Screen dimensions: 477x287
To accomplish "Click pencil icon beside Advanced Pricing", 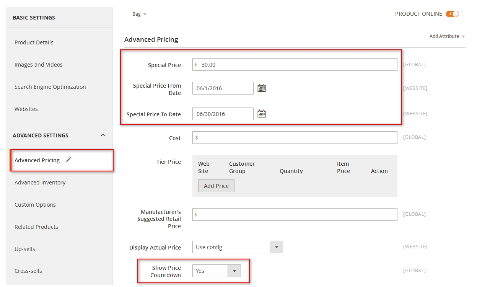I will pos(68,160).
